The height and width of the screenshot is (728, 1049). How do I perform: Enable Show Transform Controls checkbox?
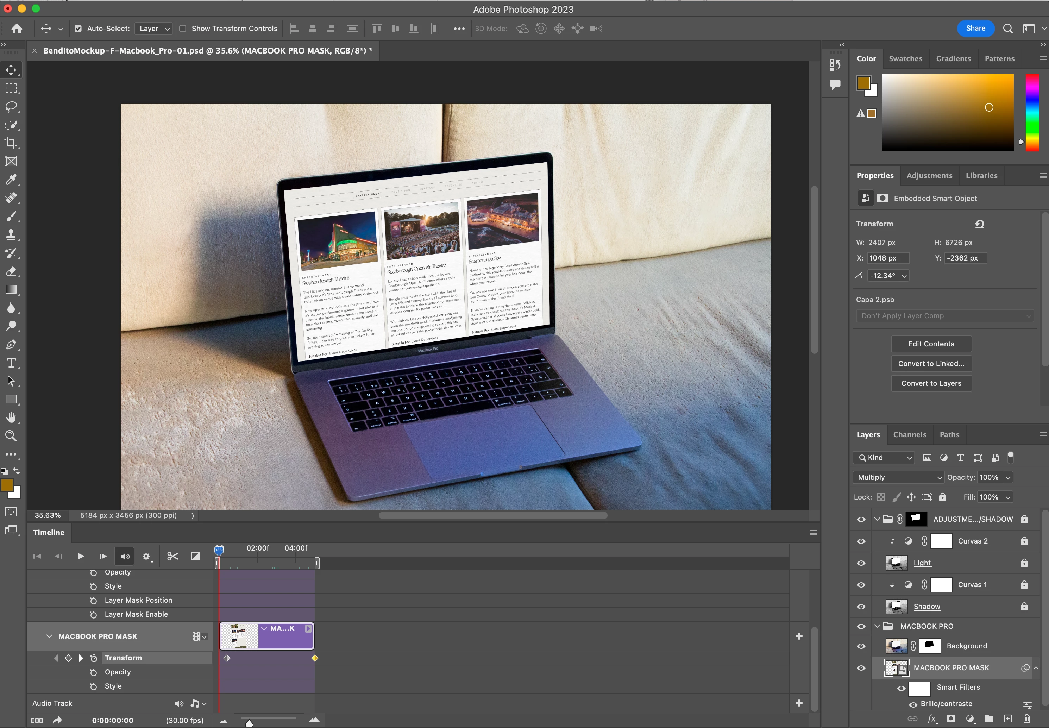click(183, 28)
